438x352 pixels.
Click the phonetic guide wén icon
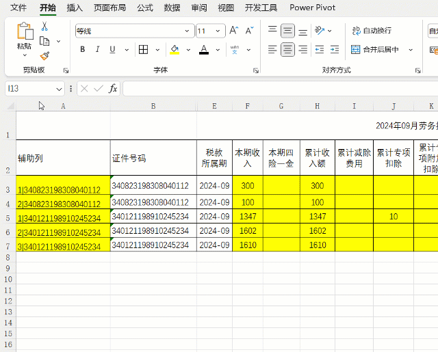235,50
